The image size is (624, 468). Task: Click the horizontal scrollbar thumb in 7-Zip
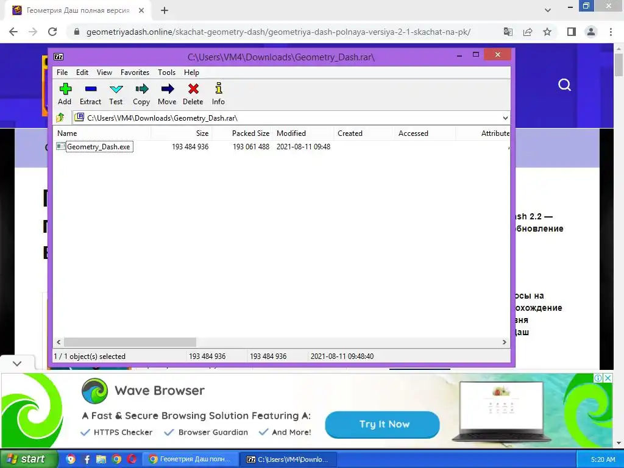pyautogui.click(x=130, y=342)
